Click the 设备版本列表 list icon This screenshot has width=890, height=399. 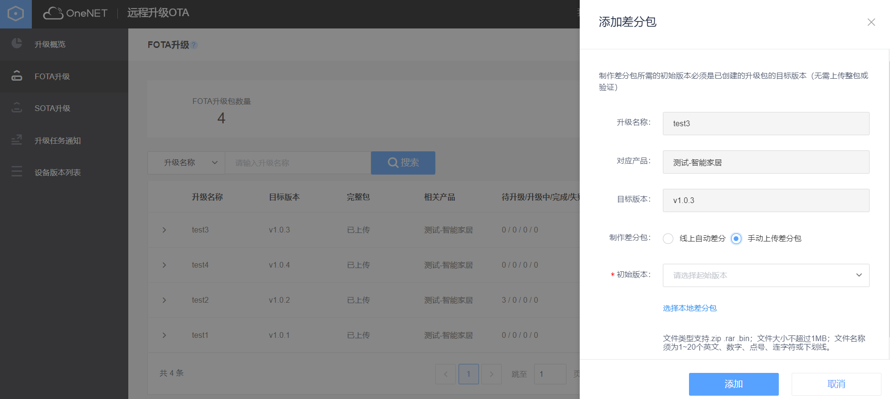[x=17, y=172]
